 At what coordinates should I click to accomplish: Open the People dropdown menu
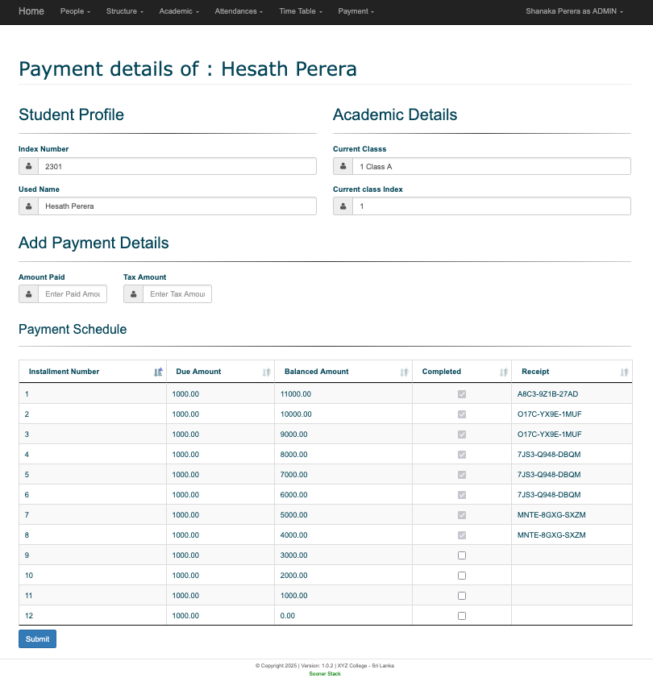tap(75, 11)
